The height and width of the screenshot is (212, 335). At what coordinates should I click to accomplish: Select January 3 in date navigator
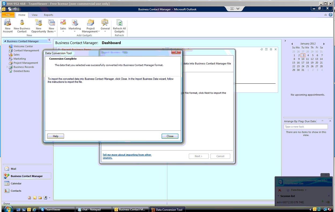click(303, 55)
